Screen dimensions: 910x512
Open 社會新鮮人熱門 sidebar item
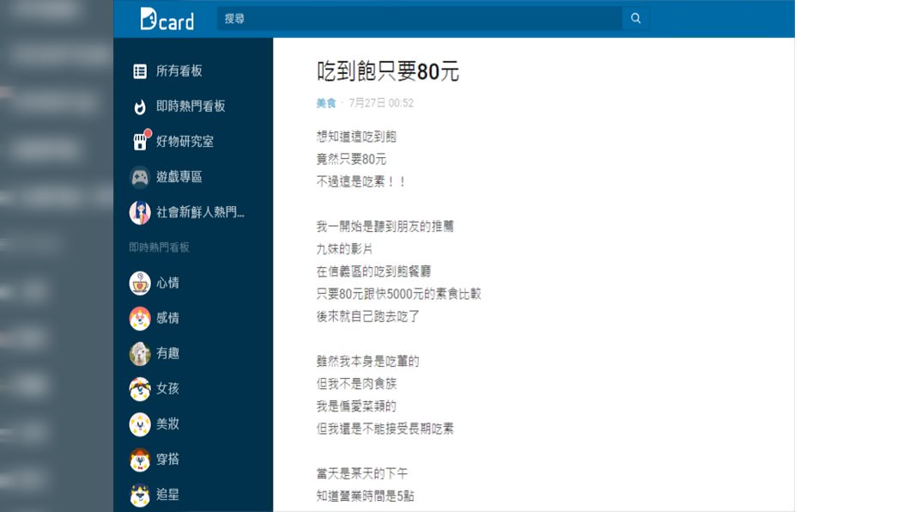click(200, 212)
